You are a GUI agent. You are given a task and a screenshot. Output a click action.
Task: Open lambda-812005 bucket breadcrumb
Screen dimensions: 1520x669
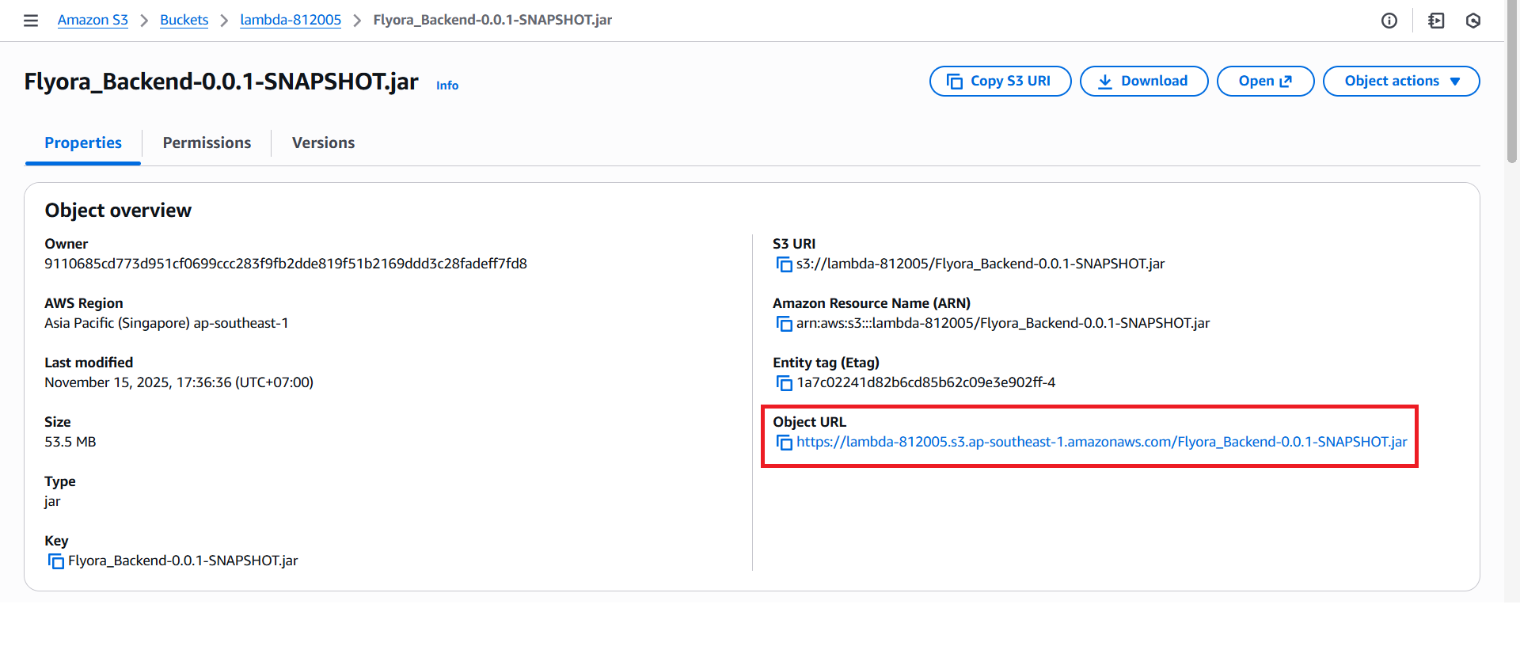(291, 20)
